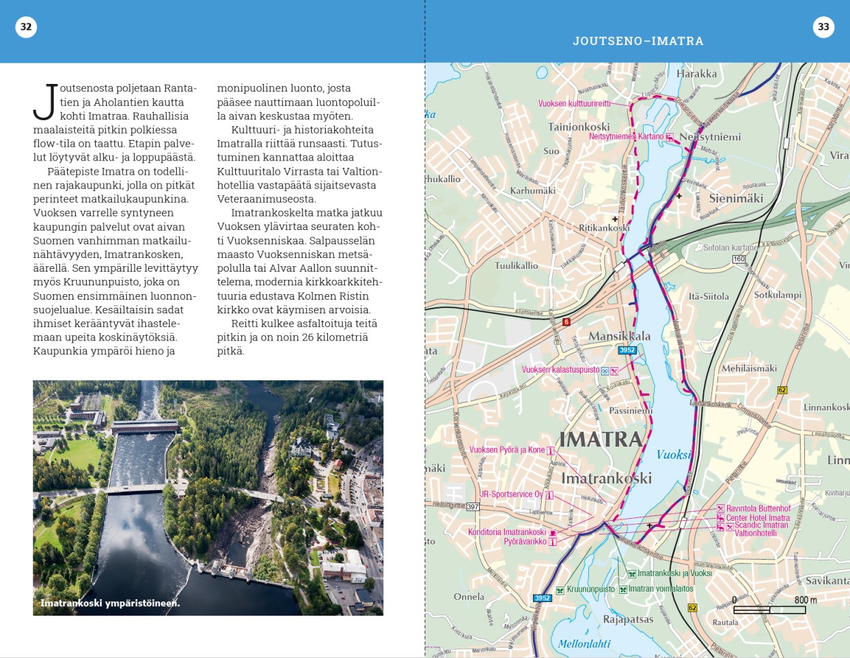Click the Siitolan kartano label
The height and width of the screenshot is (658, 850).
point(731,248)
